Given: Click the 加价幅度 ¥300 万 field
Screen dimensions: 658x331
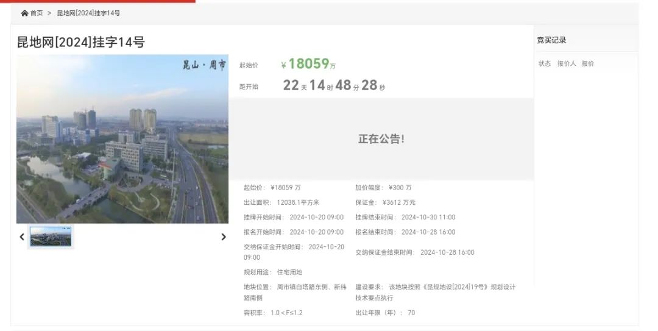Looking at the screenshot, I should click(x=383, y=188).
